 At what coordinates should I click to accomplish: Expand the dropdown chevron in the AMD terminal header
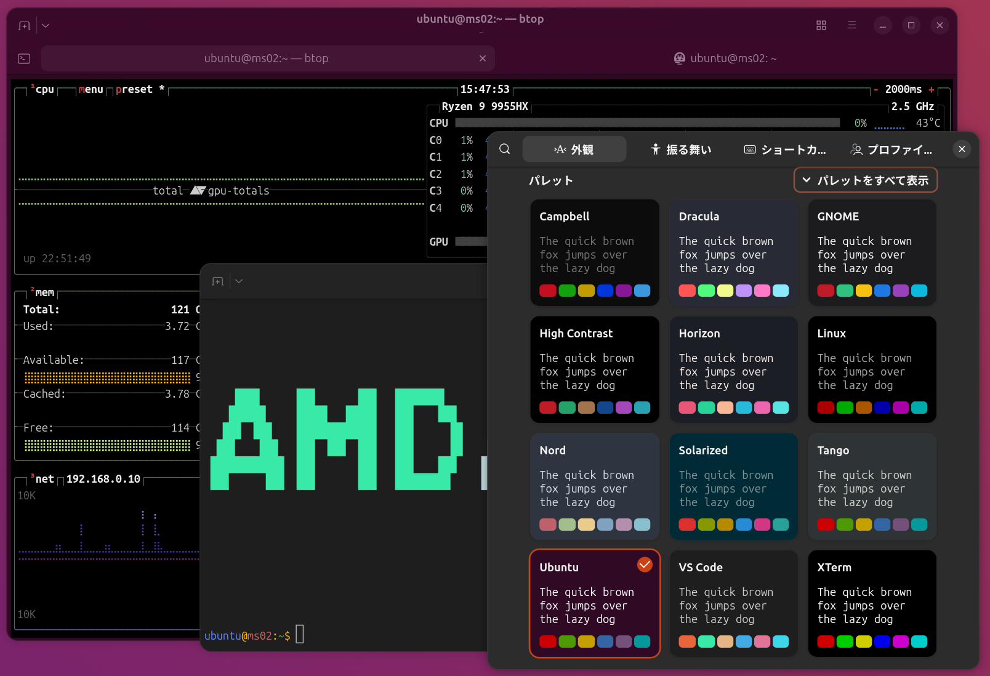239,281
